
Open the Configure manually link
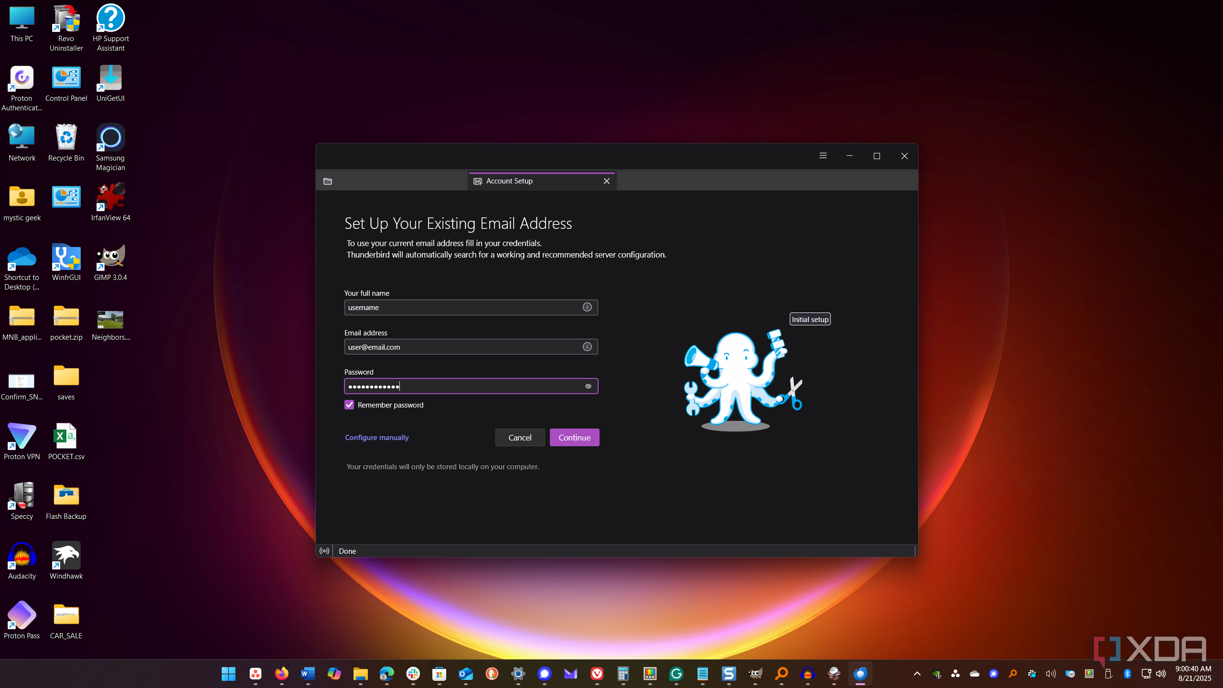tap(376, 437)
